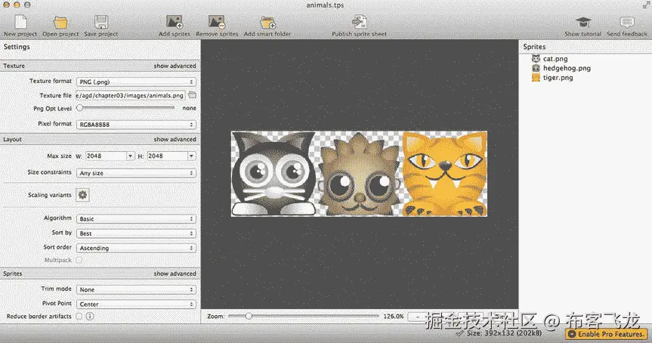
Task: Toggle the Multipack checkbox
Action: pos(79,260)
